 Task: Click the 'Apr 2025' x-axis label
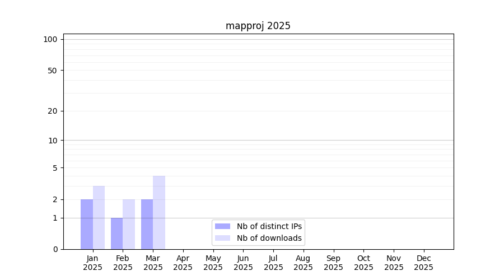[x=183, y=263]
